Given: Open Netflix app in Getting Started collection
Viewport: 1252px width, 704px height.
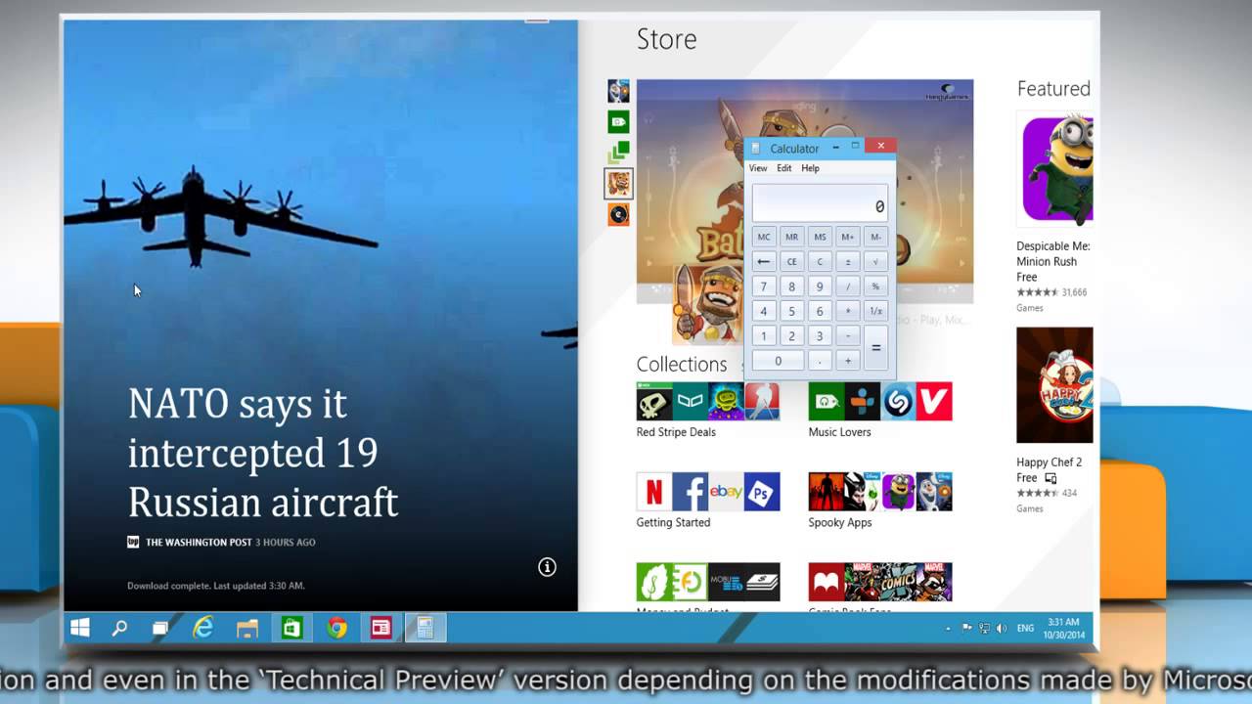Looking at the screenshot, I should pos(654,492).
